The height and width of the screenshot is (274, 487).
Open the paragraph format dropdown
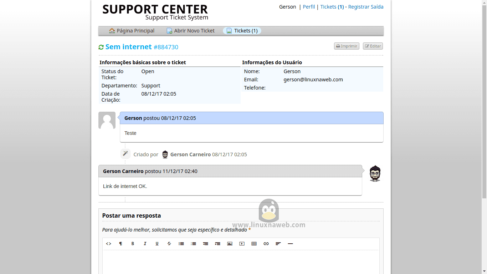(x=121, y=244)
